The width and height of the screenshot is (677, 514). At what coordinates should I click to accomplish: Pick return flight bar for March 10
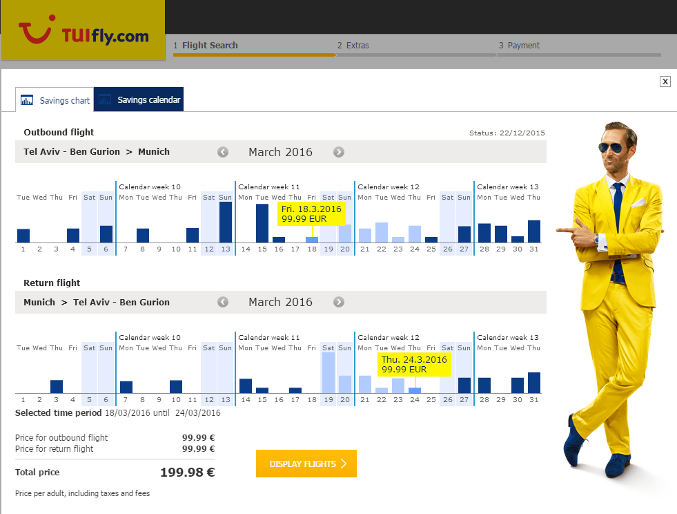click(x=176, y=386)
